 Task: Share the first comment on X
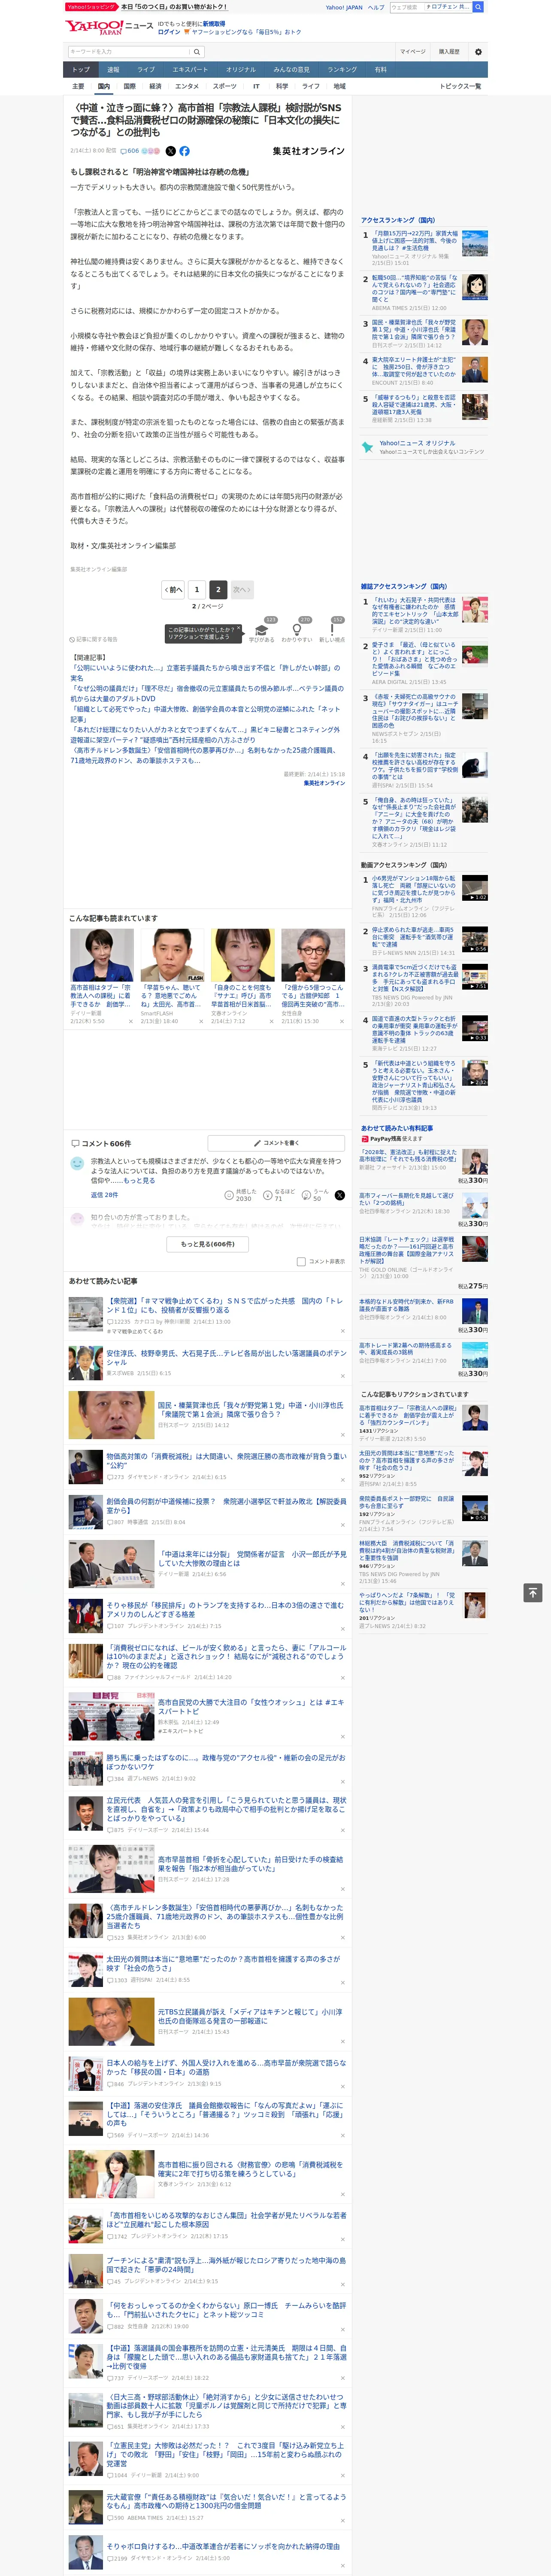click(x=339, y=1195)
